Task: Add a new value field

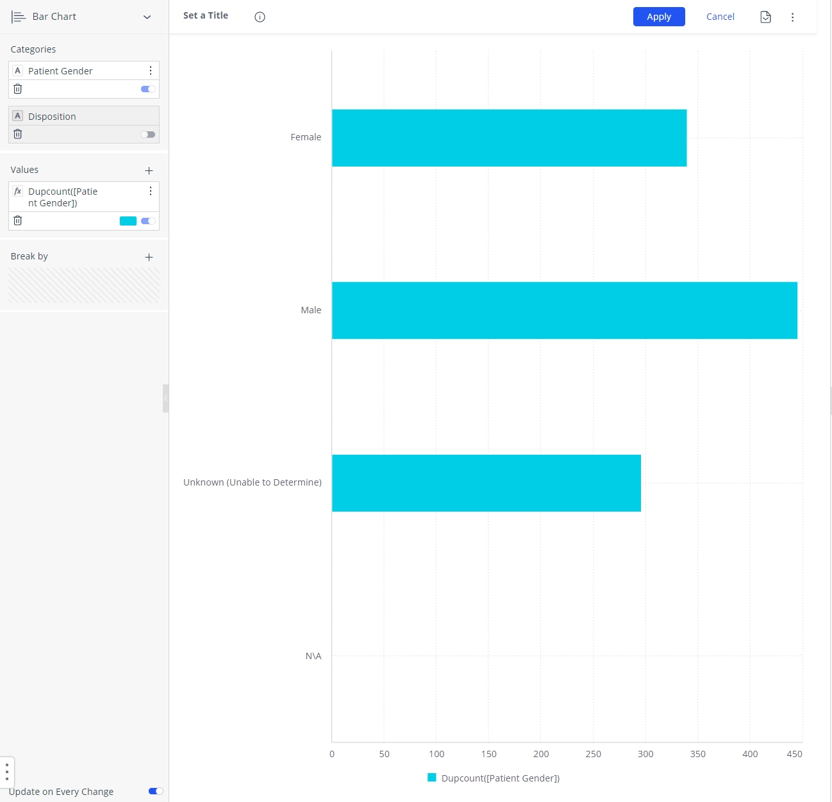Action: click(149, 170)
